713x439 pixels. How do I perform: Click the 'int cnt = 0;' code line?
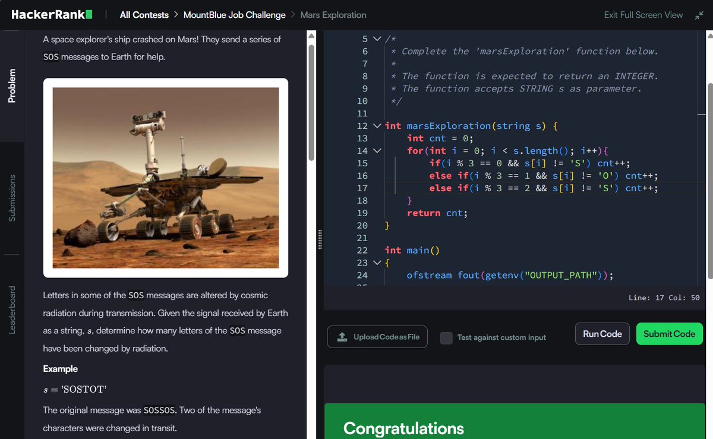click(x=440, y=138)
